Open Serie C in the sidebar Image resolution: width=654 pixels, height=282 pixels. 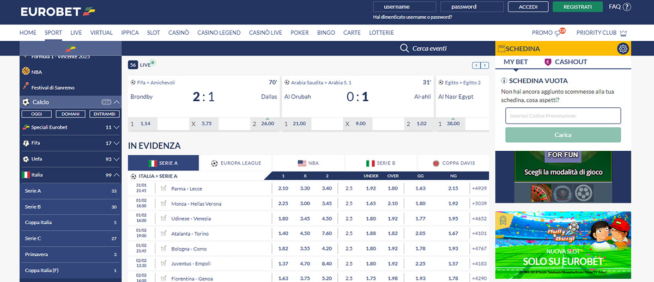click(x=71, y=238)
